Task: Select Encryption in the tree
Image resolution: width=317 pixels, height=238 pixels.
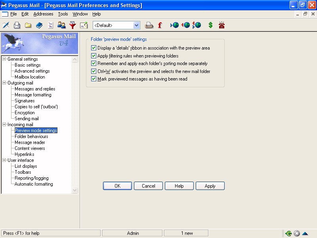Action: [25, 113]
